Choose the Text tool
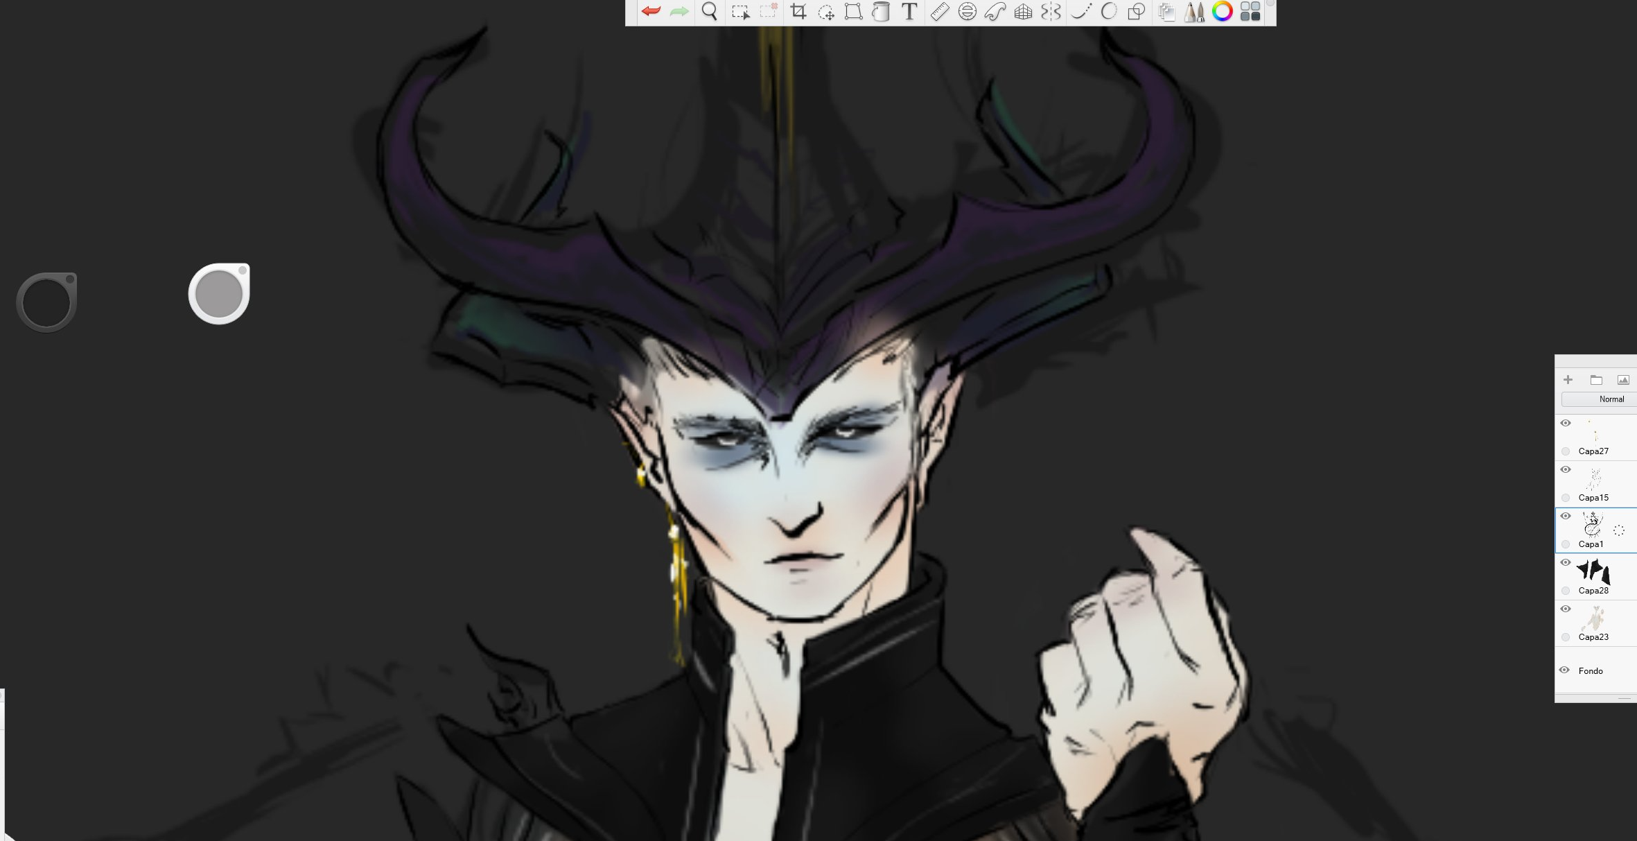This screenshot has height=841, width=1637. click(909, 11)
